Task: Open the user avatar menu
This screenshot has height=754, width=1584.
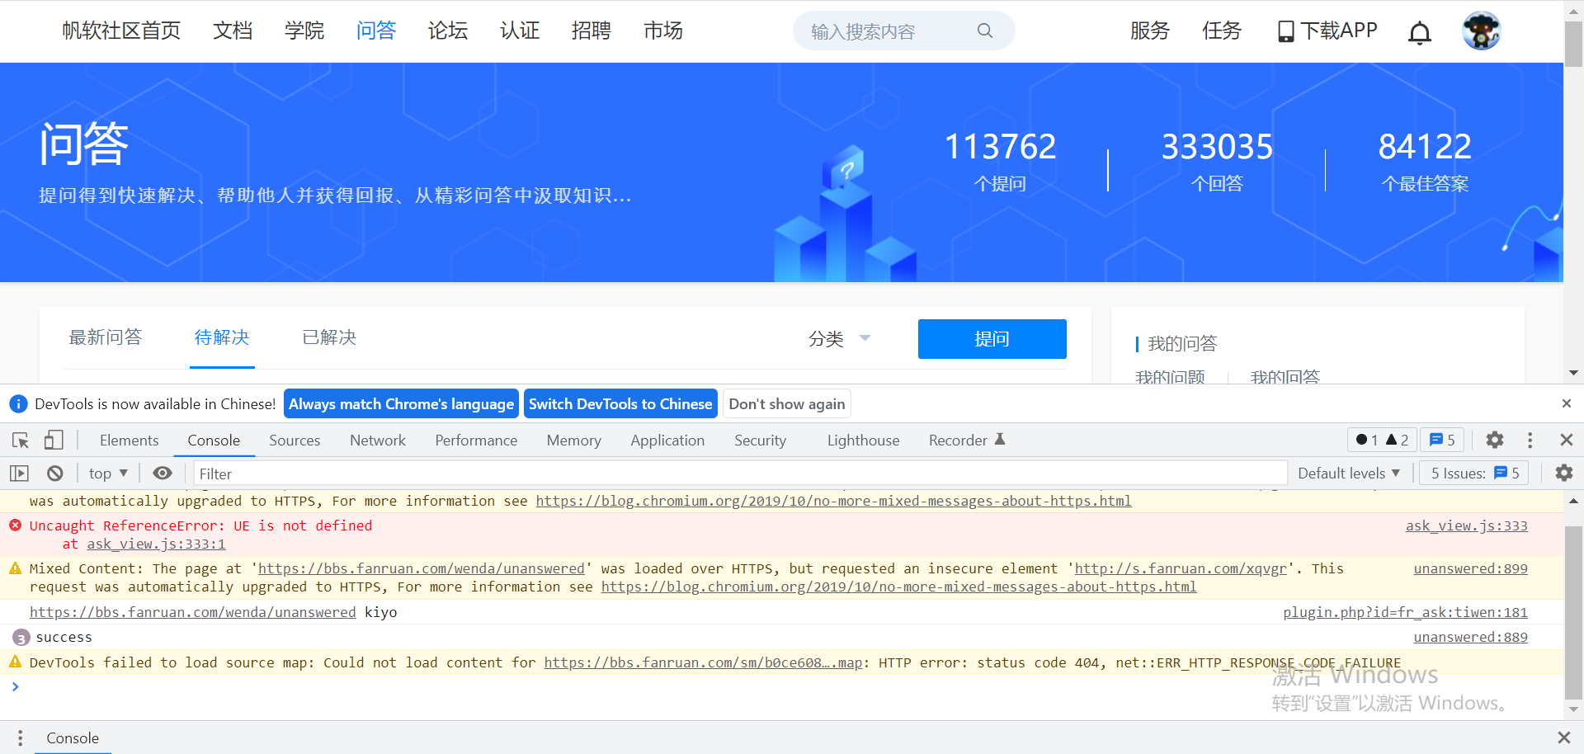Action: [1481, 31]
